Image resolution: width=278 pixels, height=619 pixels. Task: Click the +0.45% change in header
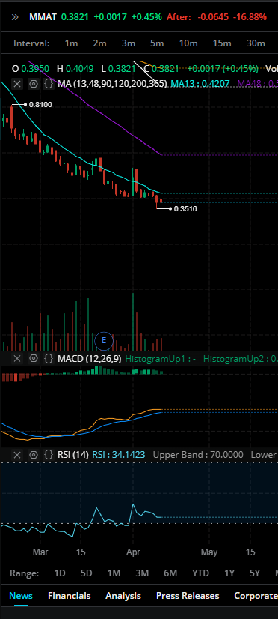[x=146, y=17]
